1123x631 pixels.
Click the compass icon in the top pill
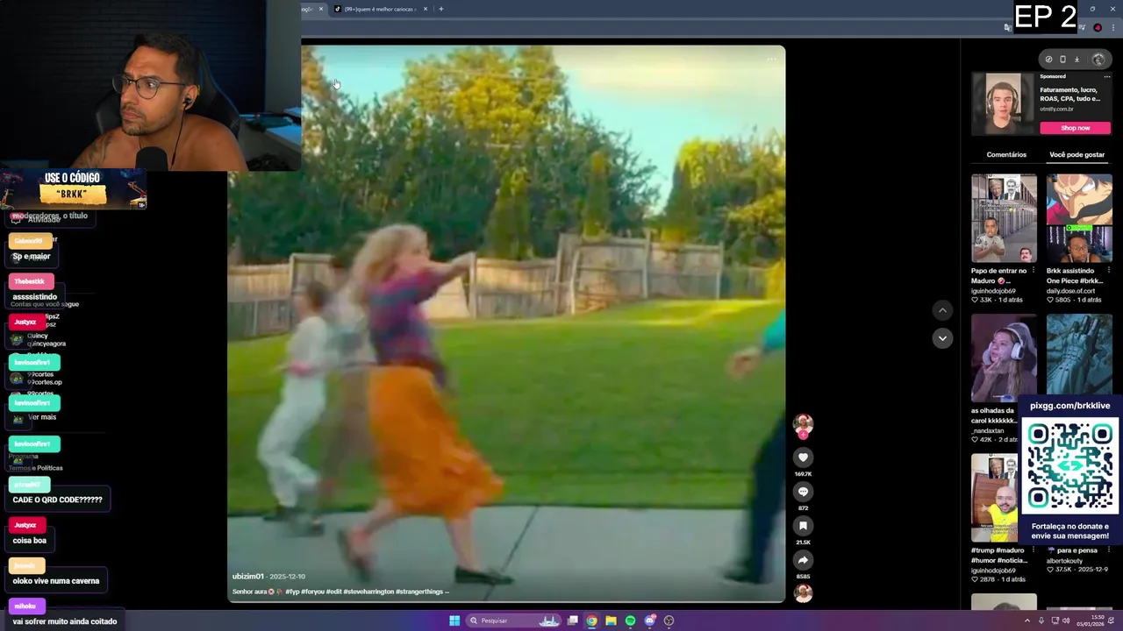[1048, 60]
